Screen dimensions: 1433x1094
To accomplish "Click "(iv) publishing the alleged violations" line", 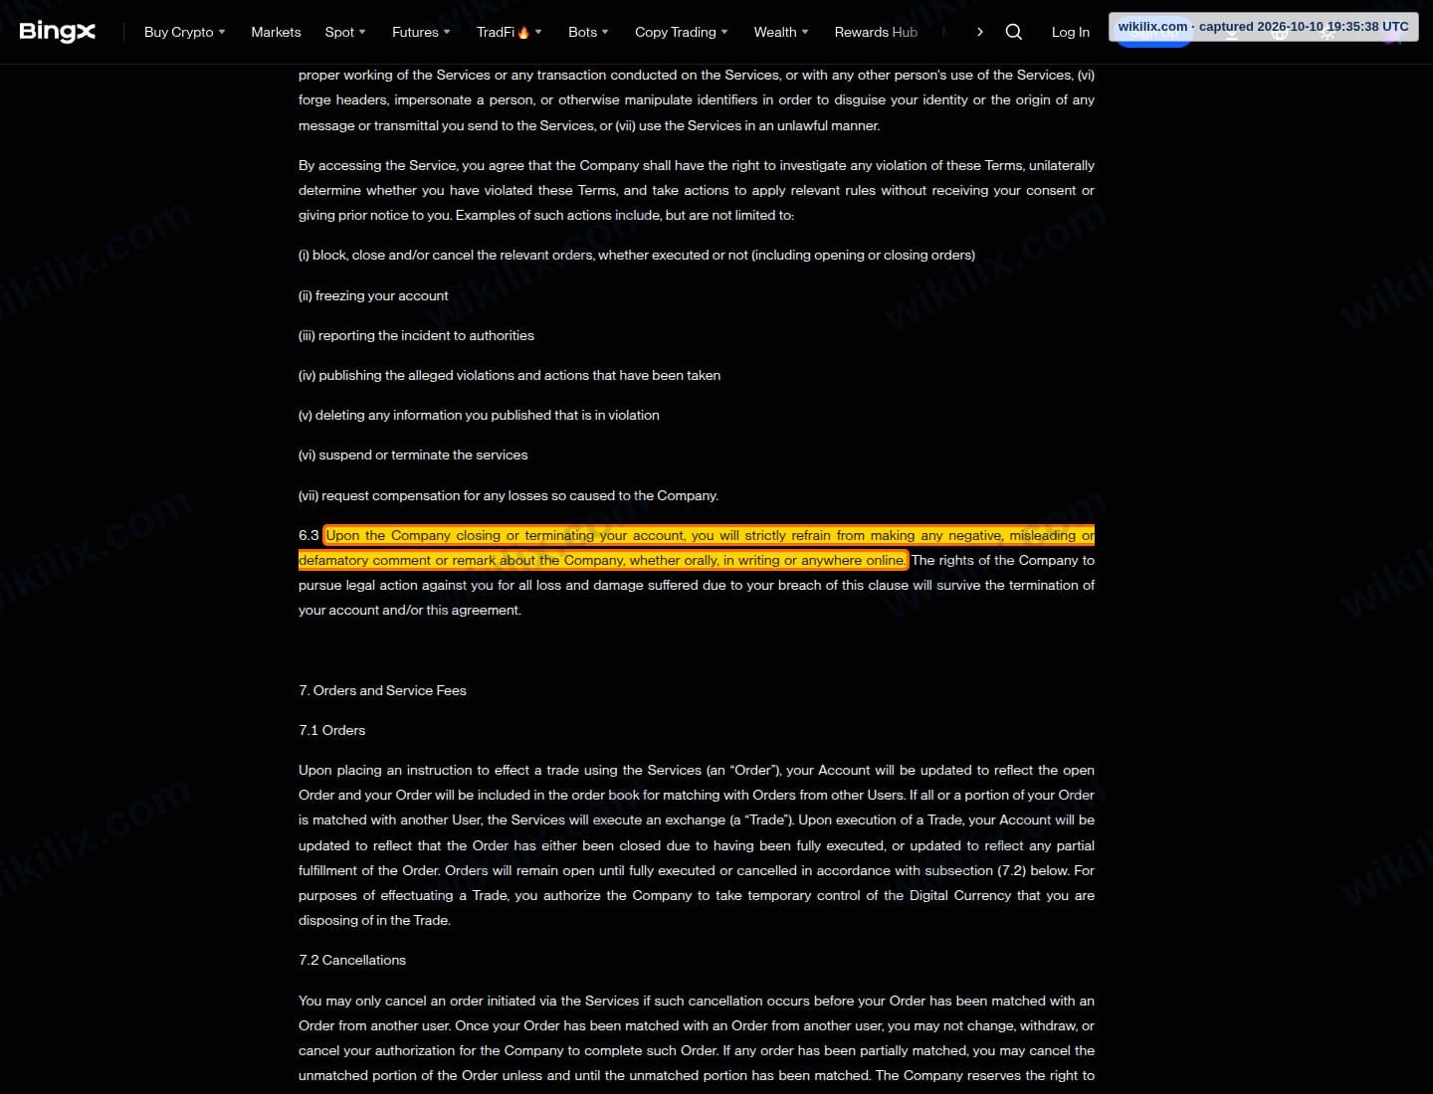I will (510, 375).
